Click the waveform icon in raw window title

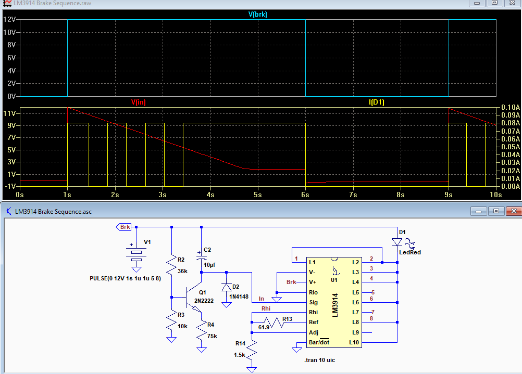point(7,3)
